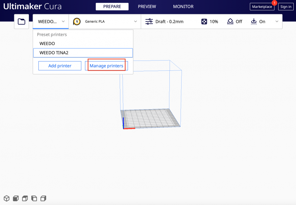Open file with the folder icon
Screen dimensions: 296x205
pos(21,21)
